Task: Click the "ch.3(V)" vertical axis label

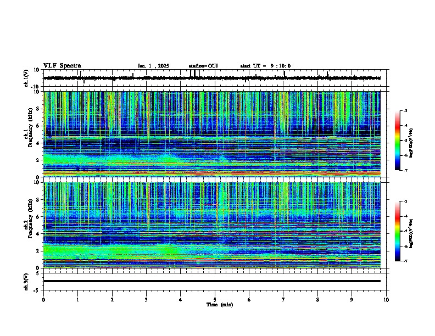Action: tap(26, 282)
